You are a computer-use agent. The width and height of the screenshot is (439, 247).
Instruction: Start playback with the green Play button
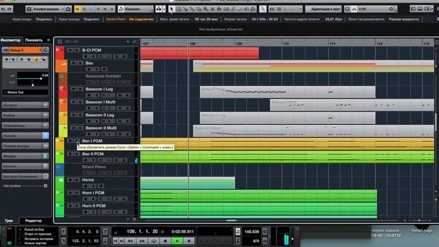177,241
